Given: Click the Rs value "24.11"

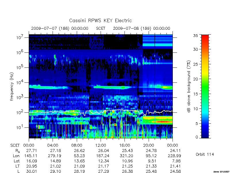Looking at the screenshot, I should coord(175,151).
